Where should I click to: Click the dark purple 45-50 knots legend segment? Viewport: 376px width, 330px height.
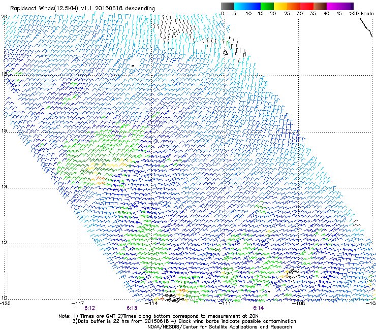(347, 6)
